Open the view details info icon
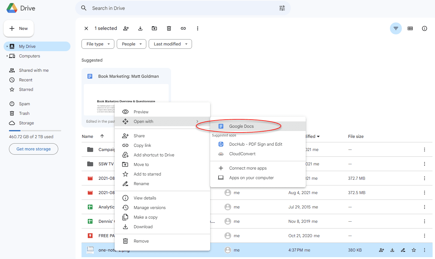435x259 pixels. pyautogui.click(x=424, y=28)
